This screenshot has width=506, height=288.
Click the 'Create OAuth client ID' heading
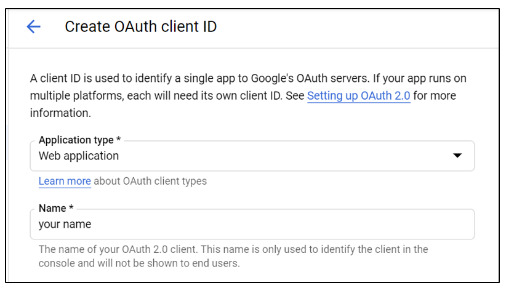coord(140,26)
